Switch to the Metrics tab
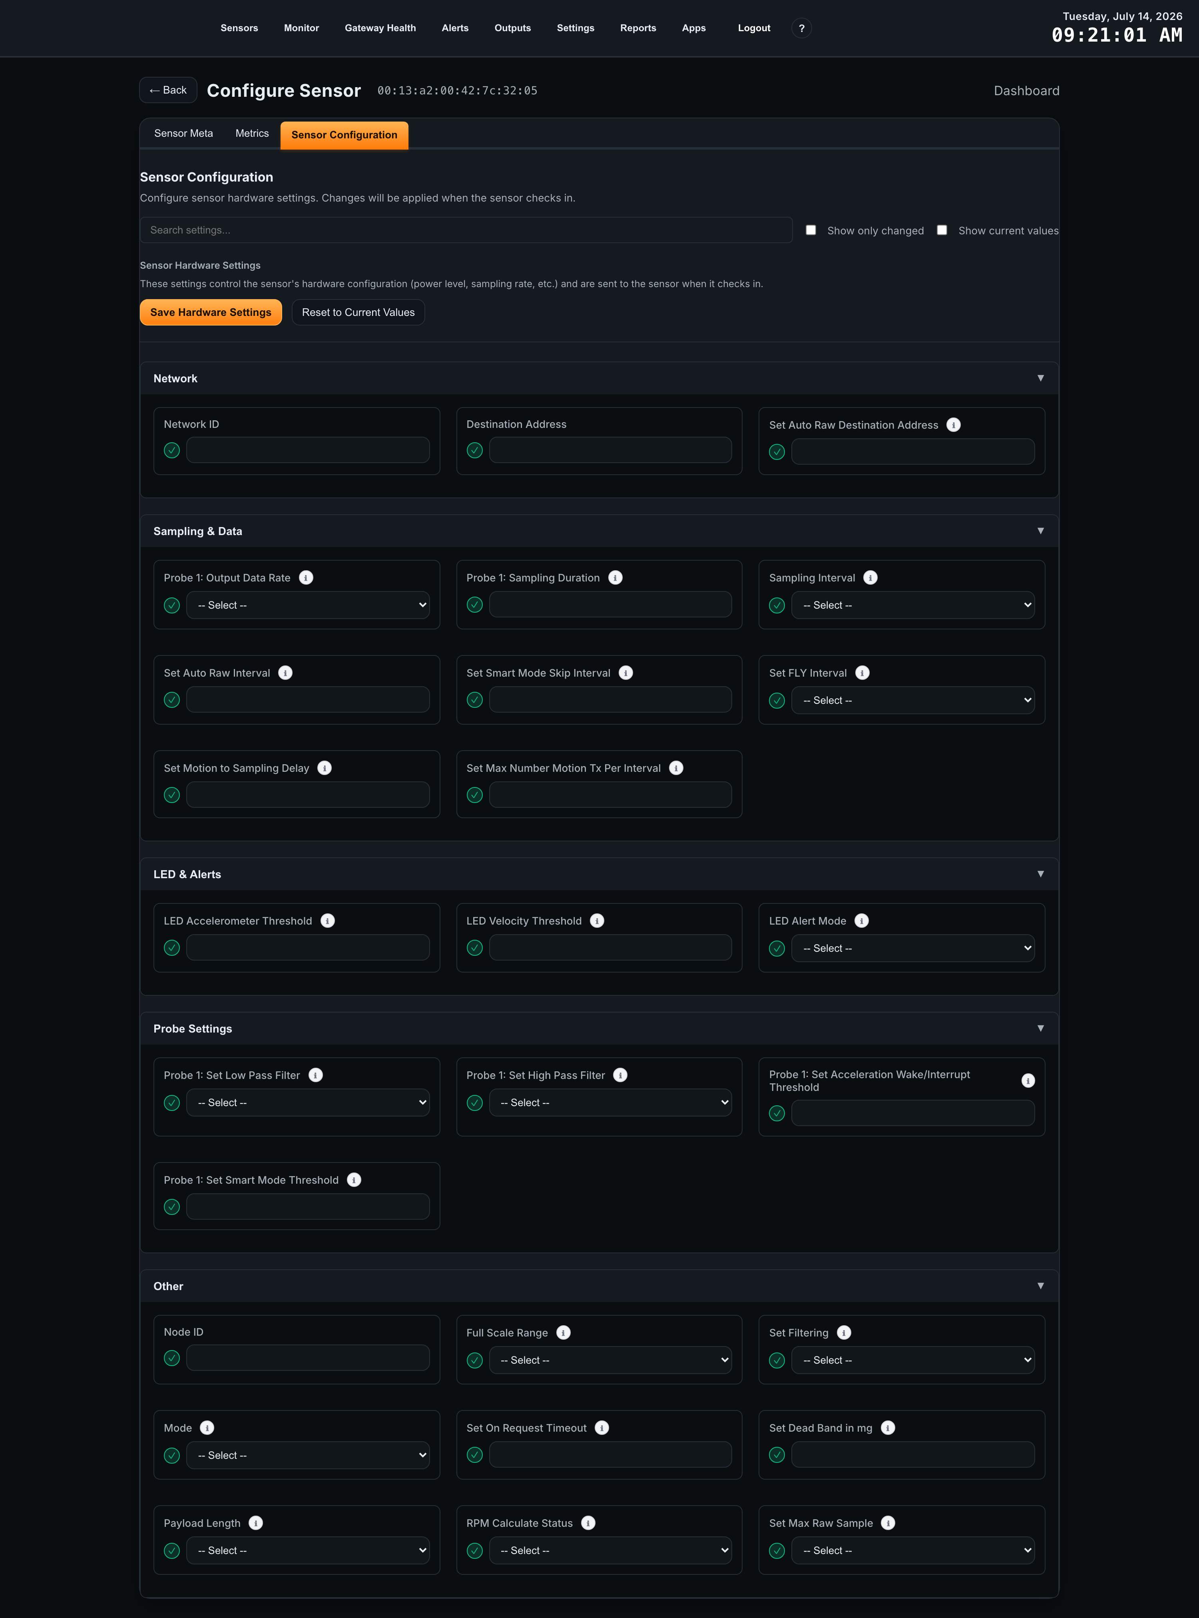The height and width of the screenshot is (1618, 1199). click(252, 134)
